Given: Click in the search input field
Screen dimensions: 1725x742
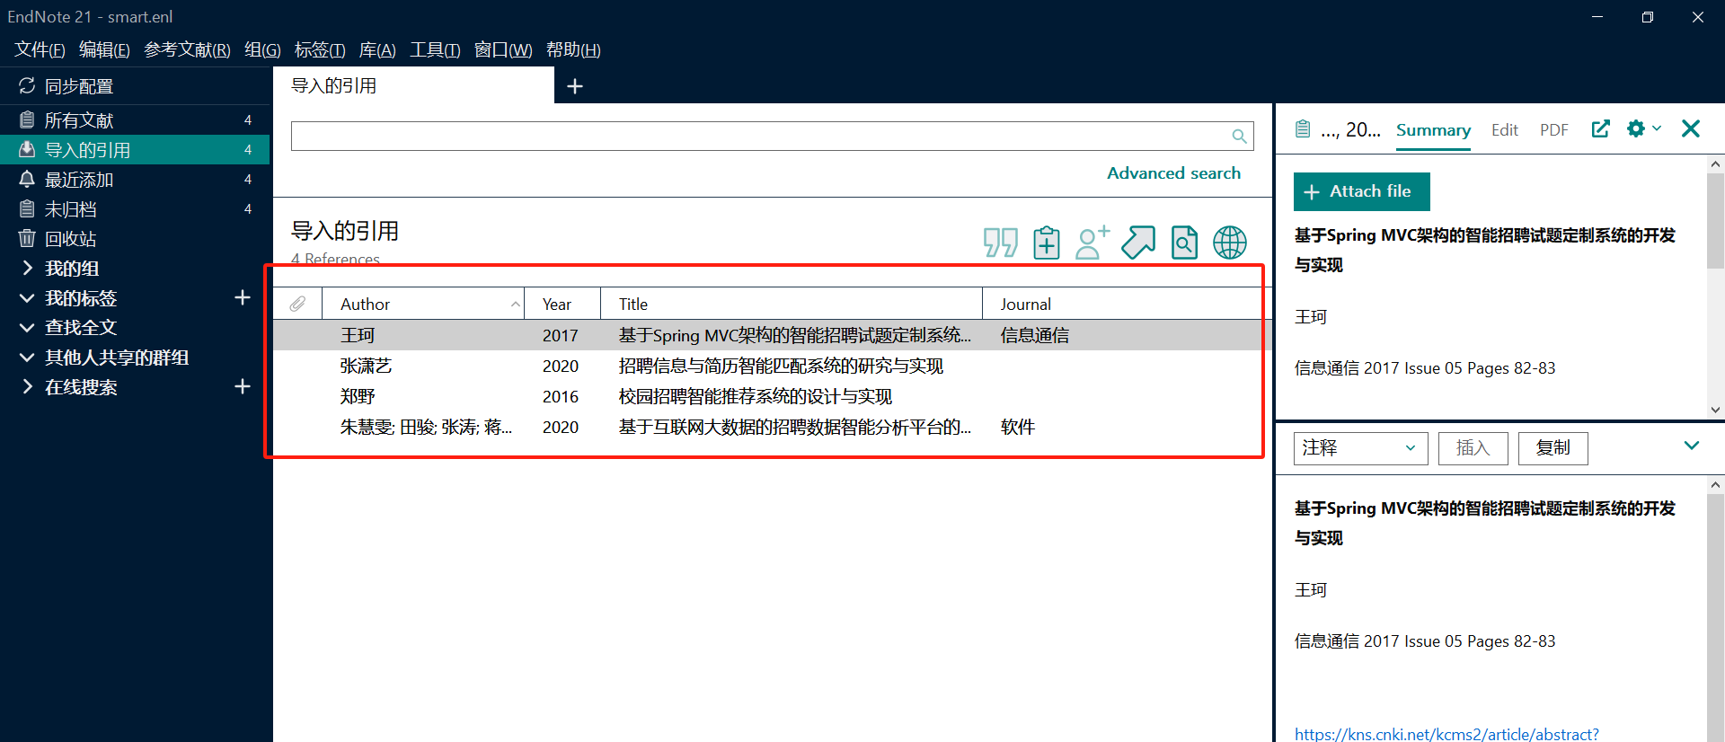Looking at the screenshot, I should 760,137.
